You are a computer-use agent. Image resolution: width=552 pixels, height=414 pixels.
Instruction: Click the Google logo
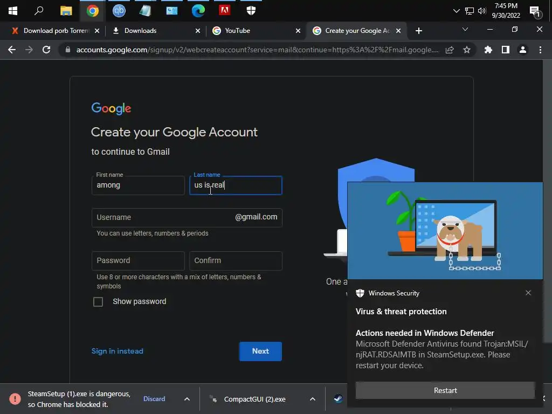pos(111,108)
